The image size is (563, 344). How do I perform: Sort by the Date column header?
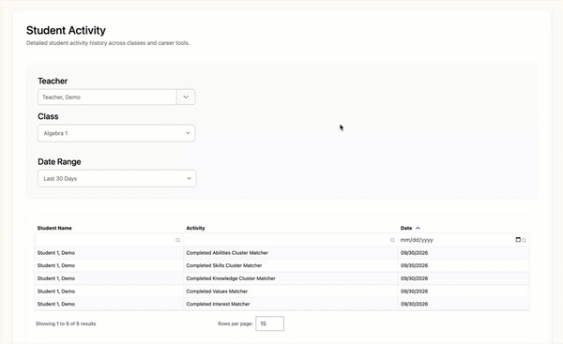pyautogui.click(x=406, y=228)
